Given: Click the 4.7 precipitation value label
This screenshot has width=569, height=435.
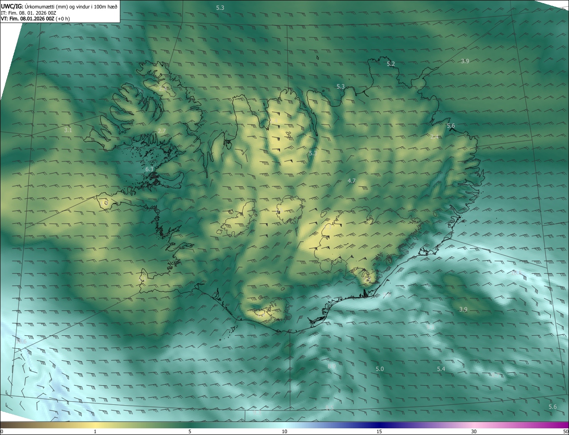Looking at the screenshot, I should [351, 181].
